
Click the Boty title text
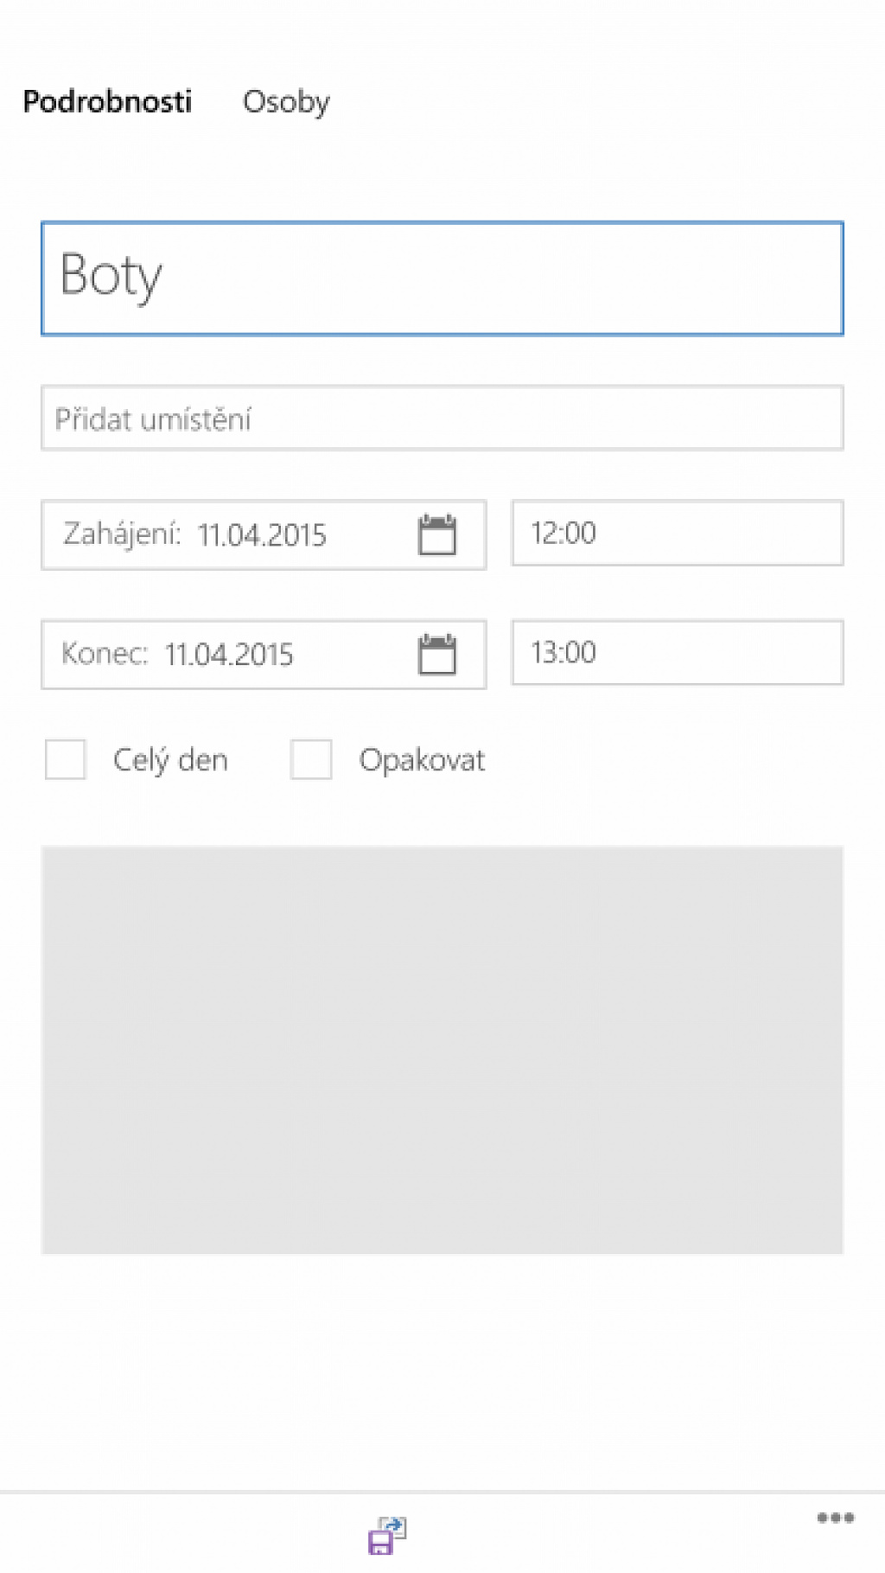coord(111,276)
